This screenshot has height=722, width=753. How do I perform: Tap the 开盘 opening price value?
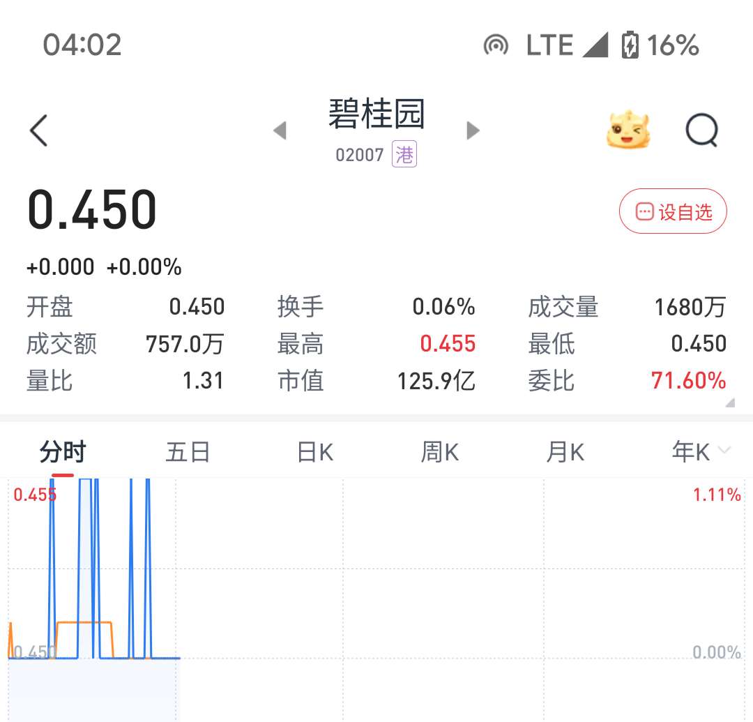click(x=197, y=307)
